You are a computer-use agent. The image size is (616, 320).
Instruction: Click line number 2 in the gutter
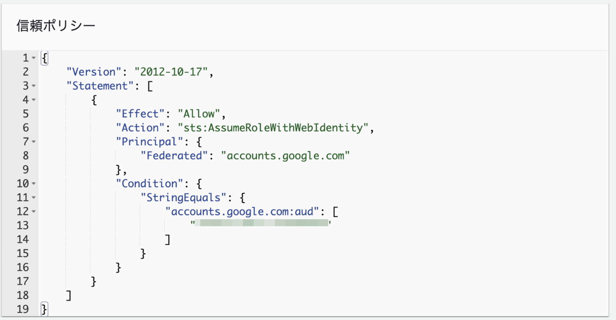pyautogui.click(x=26, y=72)
